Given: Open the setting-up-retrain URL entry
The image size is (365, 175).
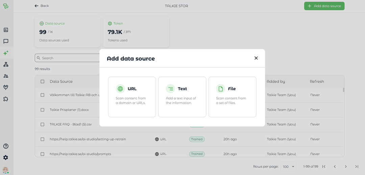Looking at the screenshot, I should (x=88, y=139).
